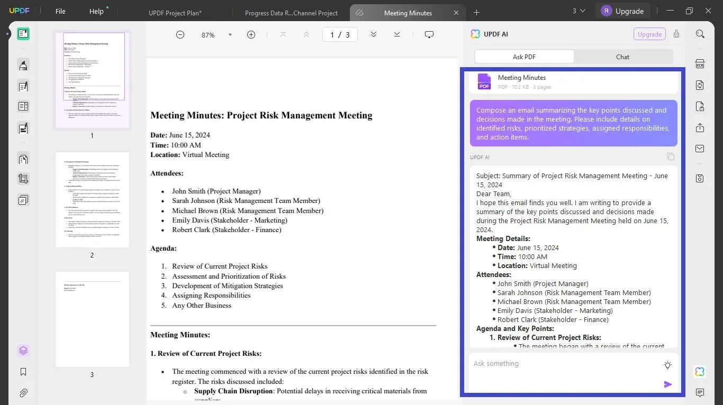Open the File menu
The width and height of the screenshot is (723, 405).
[x=60, y=11]
